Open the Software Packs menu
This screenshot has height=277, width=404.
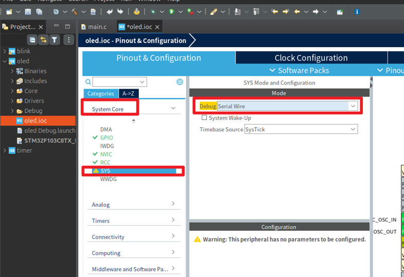[x=299, y=70]
